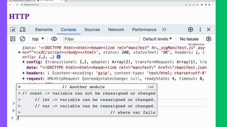
Task: Click the HTTP page heading
Action: [19, 16]
